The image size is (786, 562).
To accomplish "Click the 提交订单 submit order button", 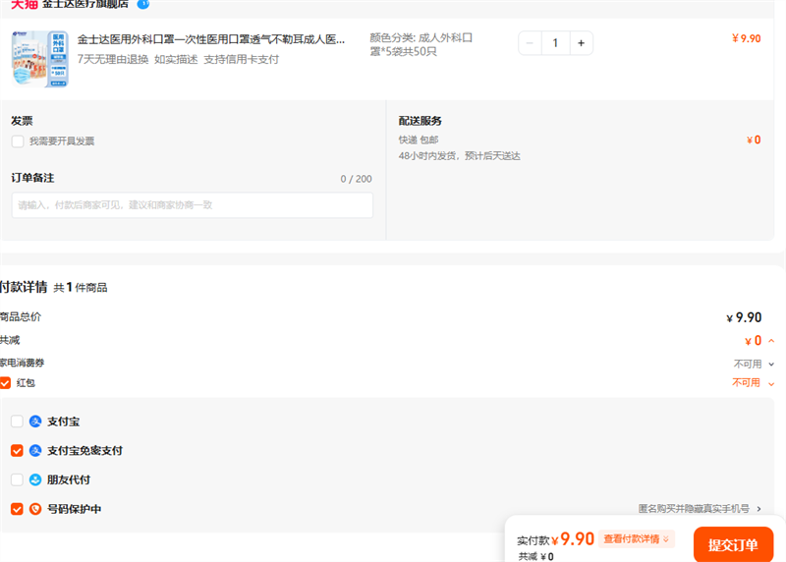I will [x=733, y=545].
